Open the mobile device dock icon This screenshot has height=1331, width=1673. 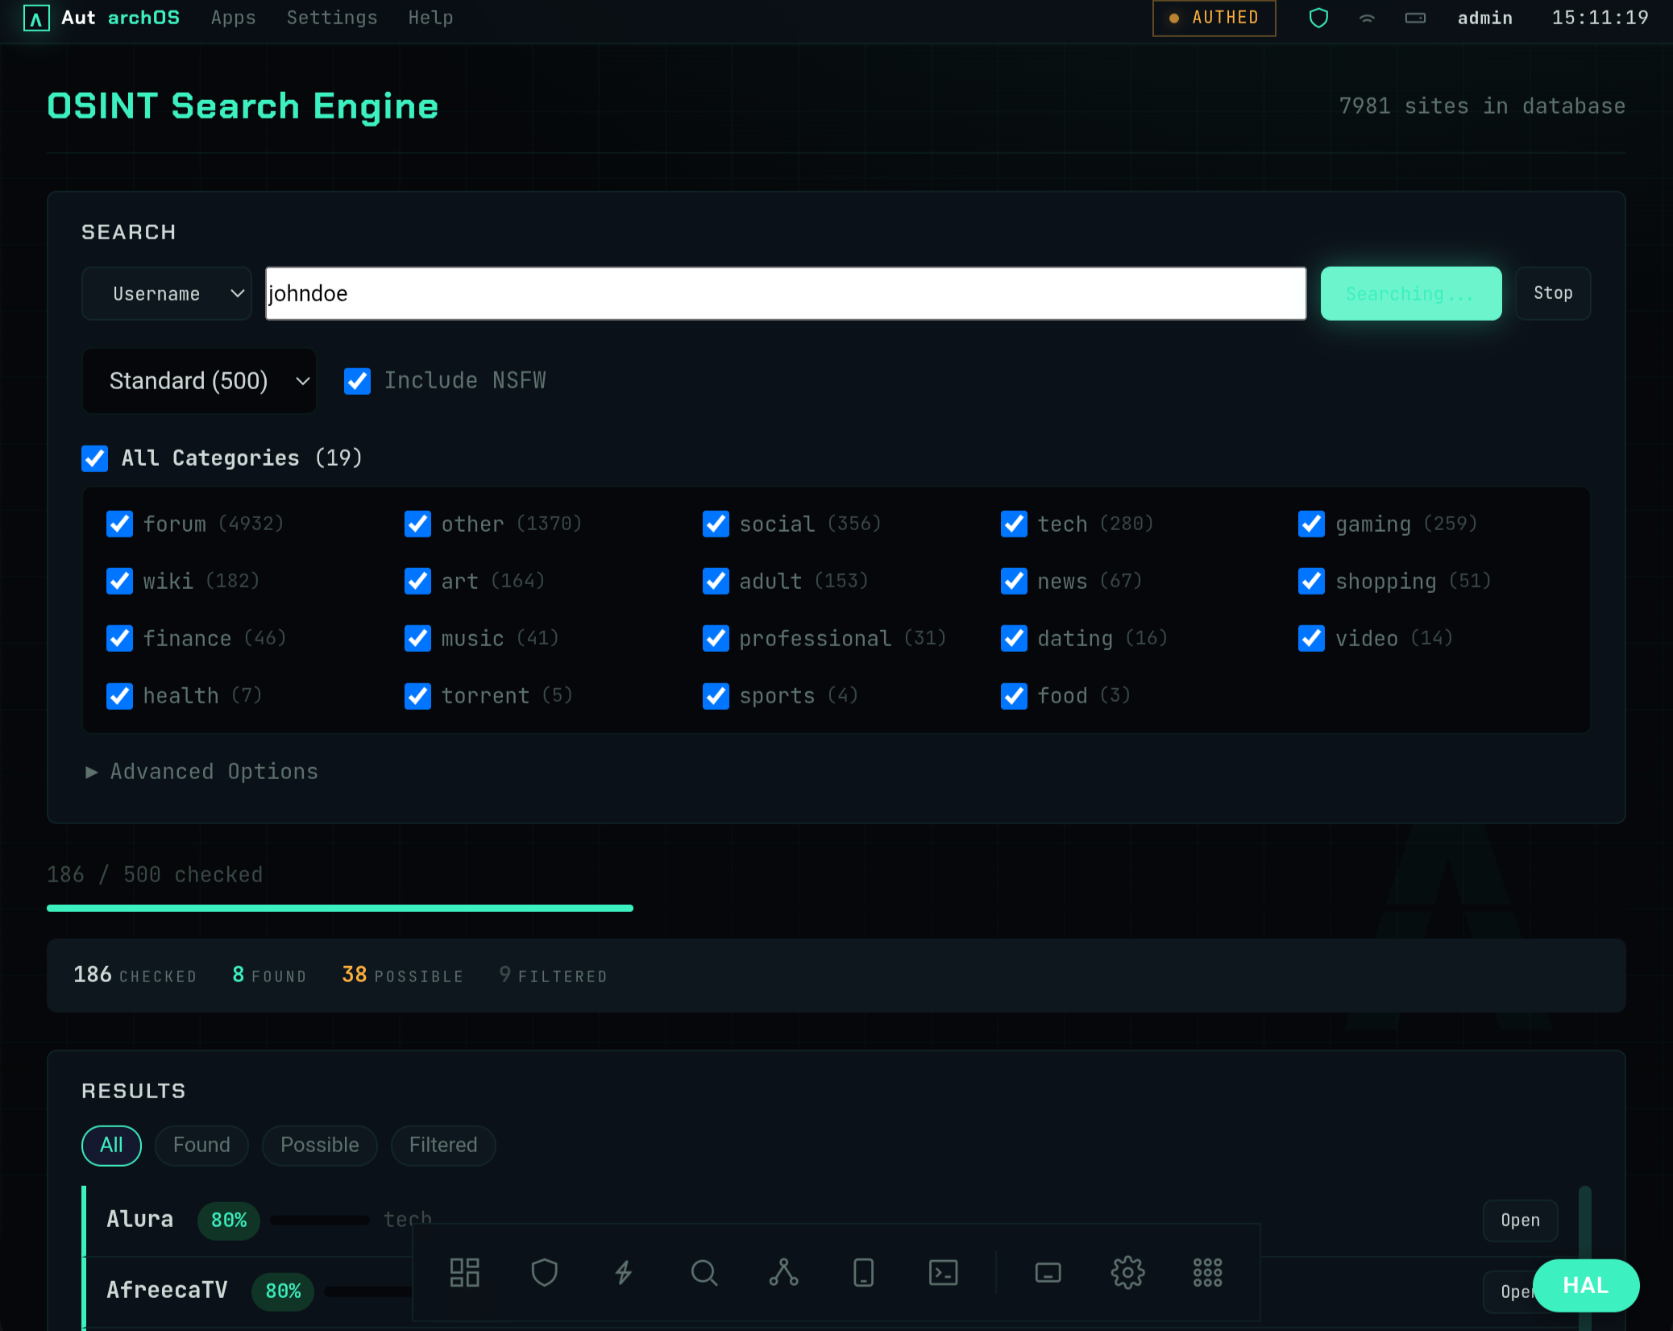point(863,1273)
